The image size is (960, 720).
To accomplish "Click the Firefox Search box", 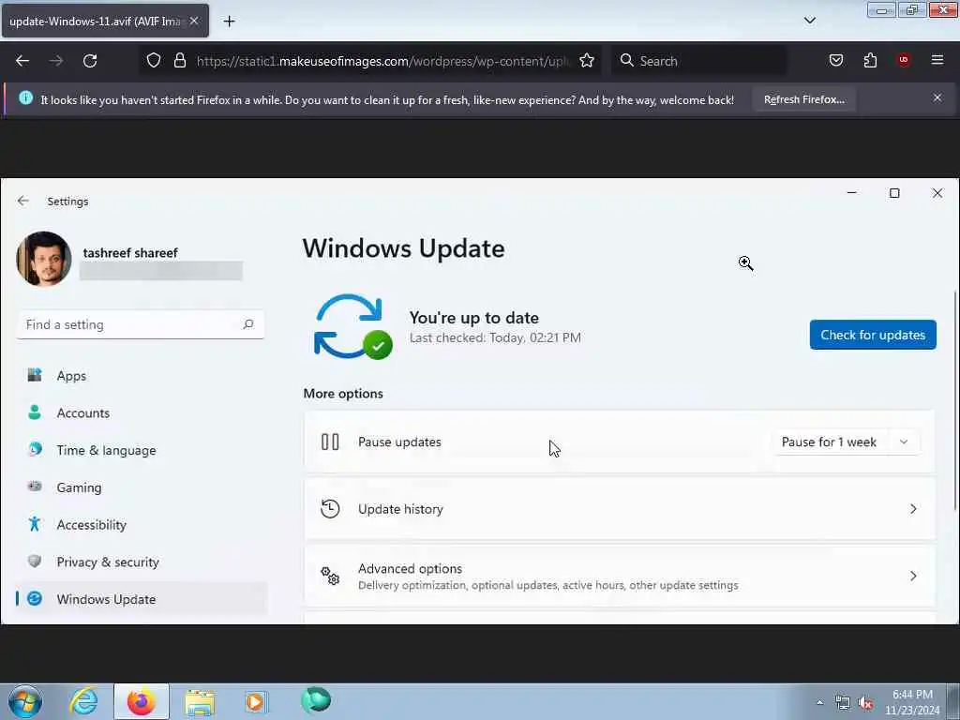I will [x=699, y=61].
